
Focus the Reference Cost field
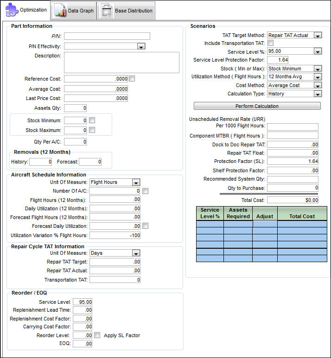click(x=96, y=79)
